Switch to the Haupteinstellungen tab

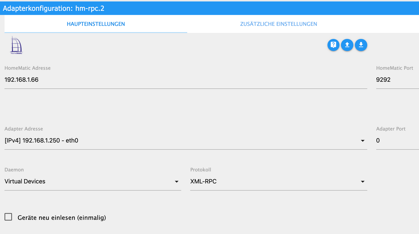click(x=96, y=24)
